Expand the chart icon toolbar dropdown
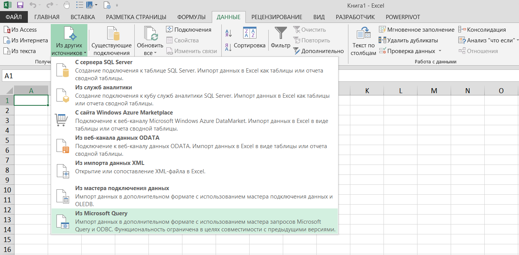Screen dimensions: 519x255 [96, 6]
